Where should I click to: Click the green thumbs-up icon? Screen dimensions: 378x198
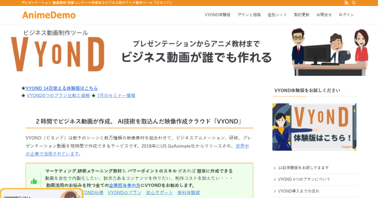[34, 181]
